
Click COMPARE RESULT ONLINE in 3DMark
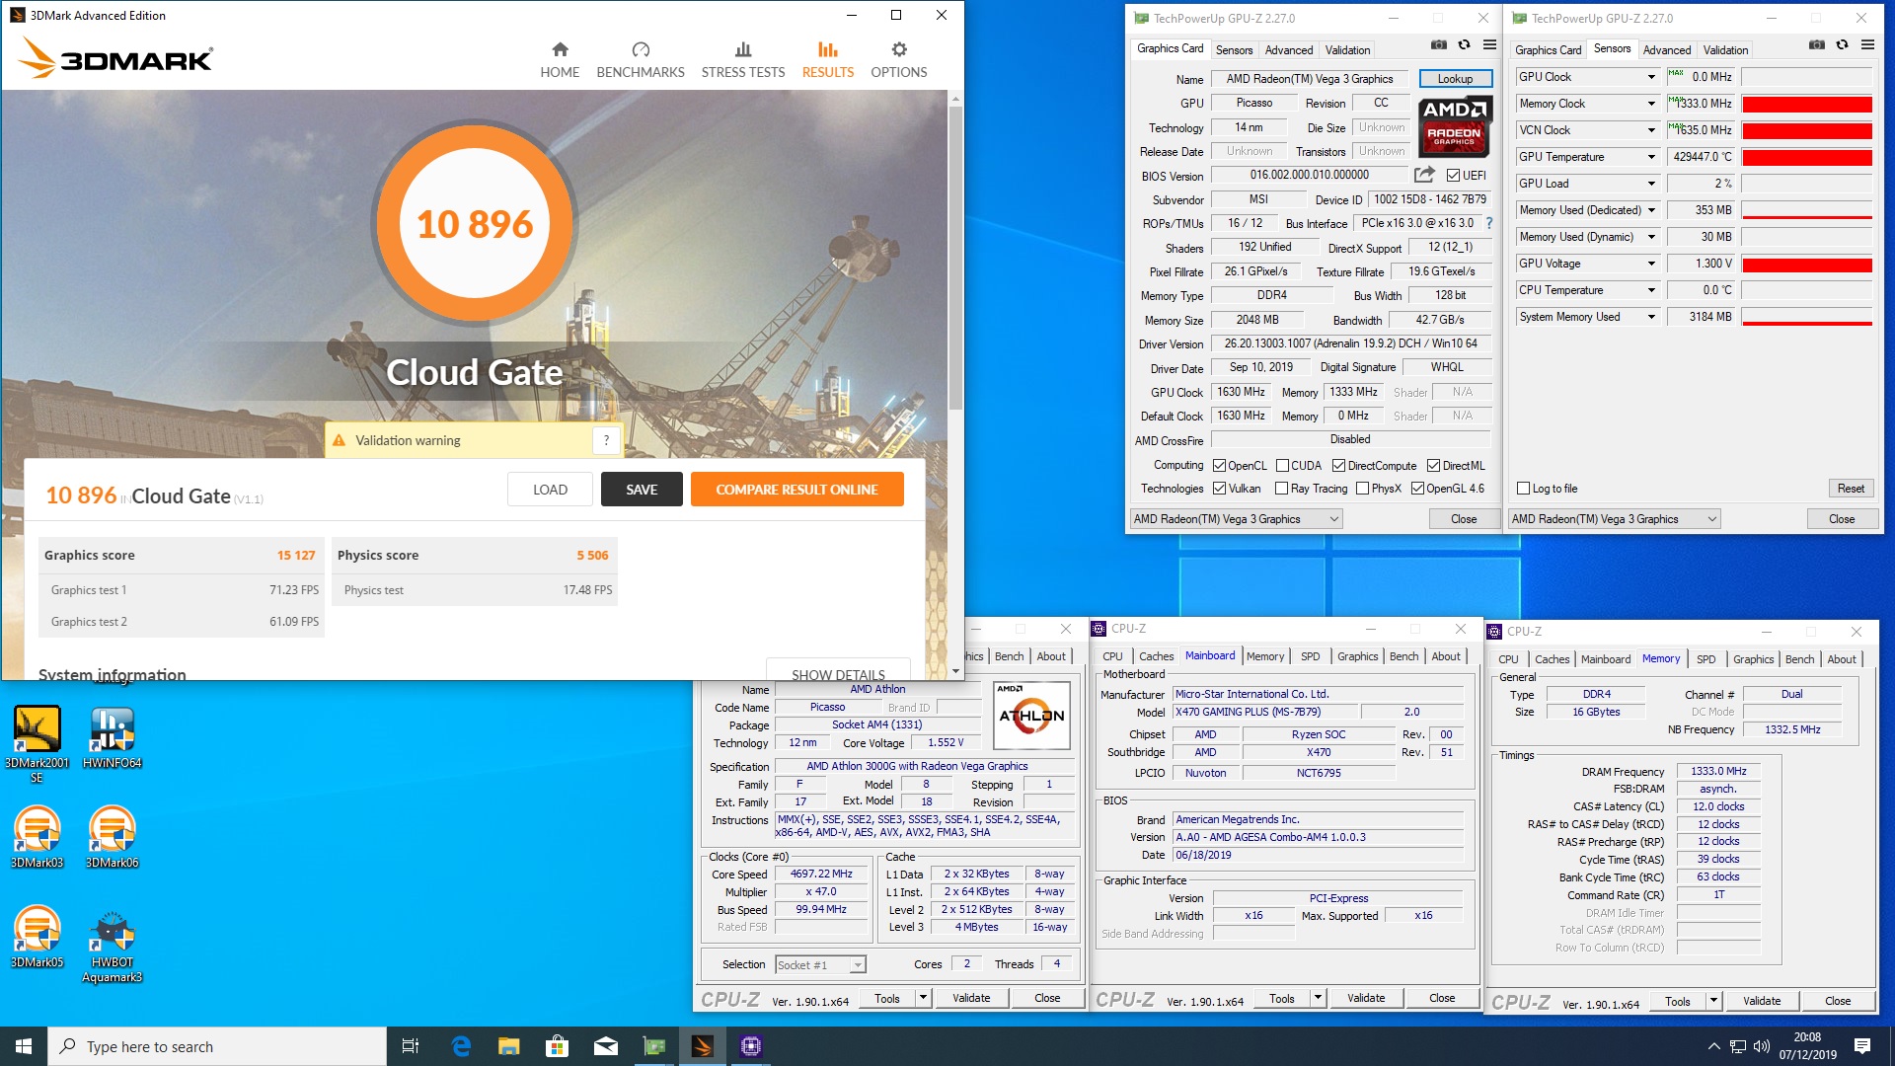(x=796, y=490)
